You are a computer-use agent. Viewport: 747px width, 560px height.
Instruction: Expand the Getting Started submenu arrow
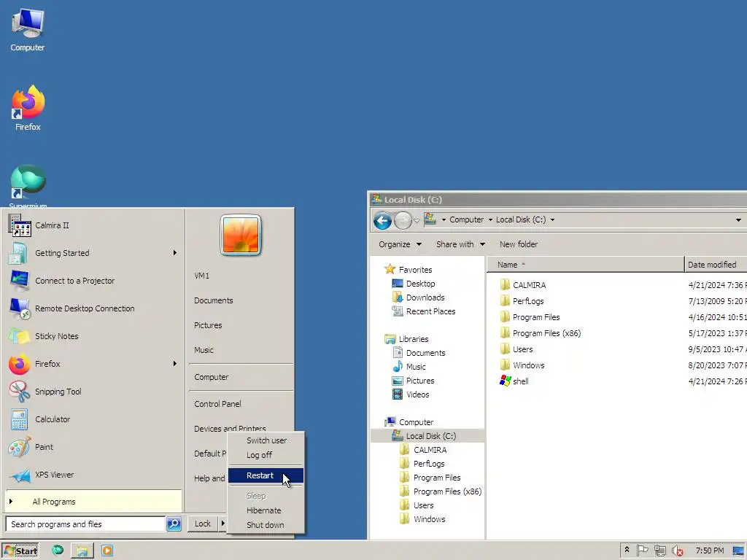tap(175, 253)
